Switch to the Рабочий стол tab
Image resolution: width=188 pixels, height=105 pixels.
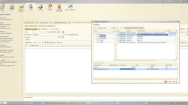[x=31, y=22]
